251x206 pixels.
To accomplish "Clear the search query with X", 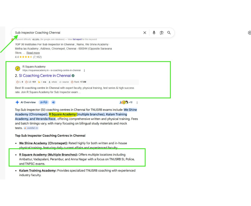I will click(x=144, y=33).
